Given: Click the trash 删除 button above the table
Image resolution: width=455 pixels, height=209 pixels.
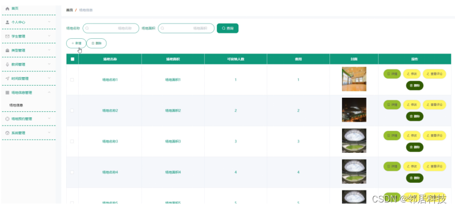Looking at the screenshot, I should pos(97,43).
